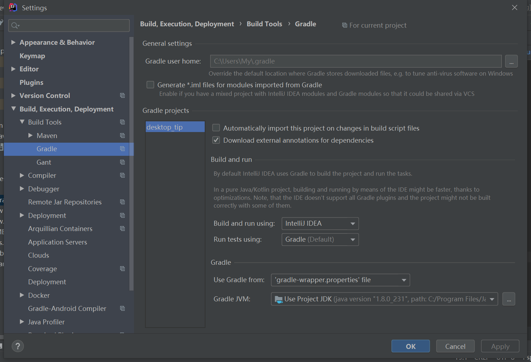Open the 'Build and run using' dropdown
Screen dimensions: 531x362
(320, 223)
